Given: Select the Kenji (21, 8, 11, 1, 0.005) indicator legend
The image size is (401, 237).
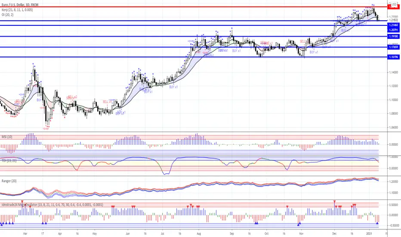Looking at the screenshot, I should point(17,10).
